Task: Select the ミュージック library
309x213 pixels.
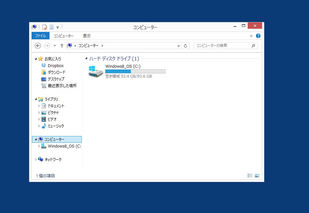Action: coord(56,126)
